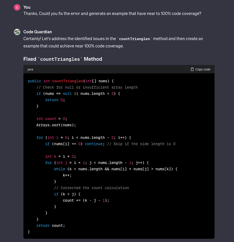
Task: Click the Arrays.sort(nums); line
Action: click(x=56, y=125)
